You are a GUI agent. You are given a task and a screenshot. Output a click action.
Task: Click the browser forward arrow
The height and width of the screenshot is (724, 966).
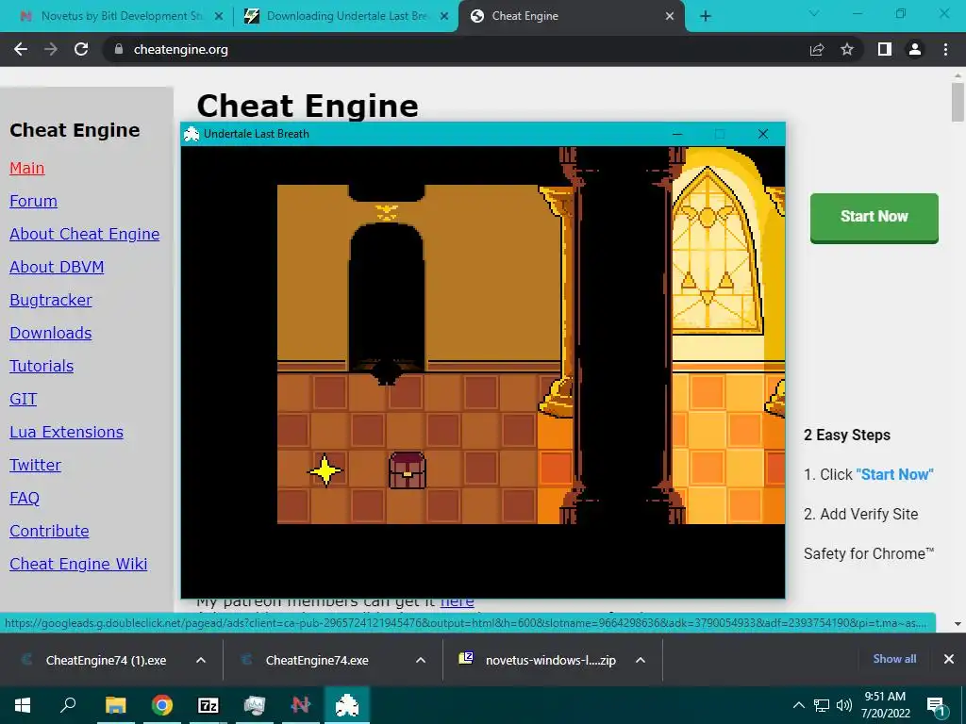(51, 49)
